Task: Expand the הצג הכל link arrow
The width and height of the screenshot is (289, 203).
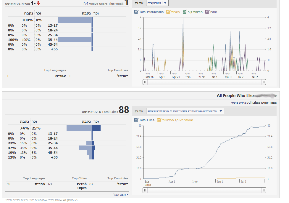Action: [128, 194]
